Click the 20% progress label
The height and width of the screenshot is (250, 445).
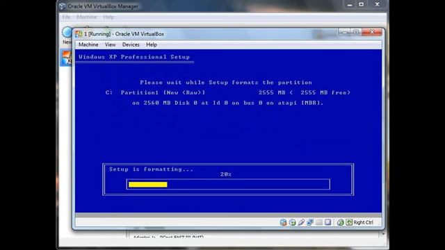tap(225, 174)
